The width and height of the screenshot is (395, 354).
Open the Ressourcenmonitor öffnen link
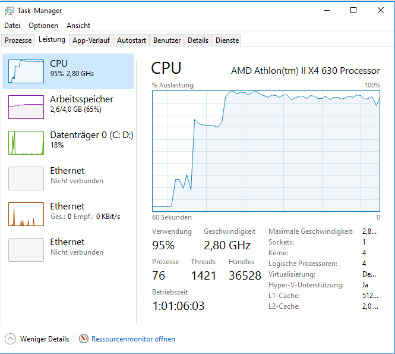tap(133, 339)
